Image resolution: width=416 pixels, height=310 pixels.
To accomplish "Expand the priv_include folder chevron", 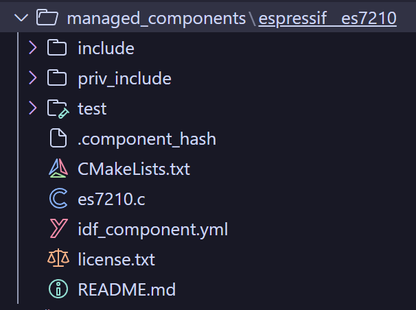I will coord(32,78).
